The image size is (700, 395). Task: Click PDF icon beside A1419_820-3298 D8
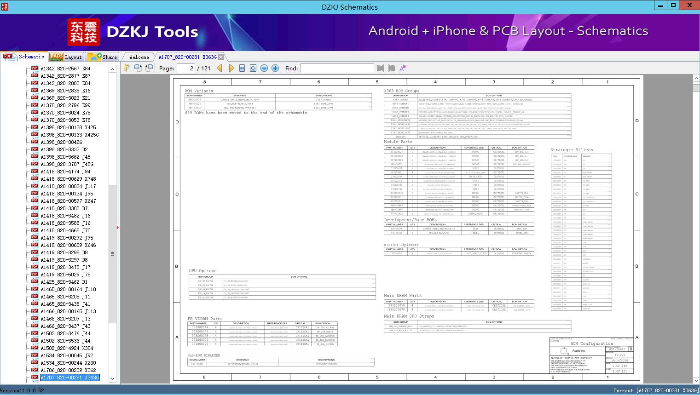[35, 252]
